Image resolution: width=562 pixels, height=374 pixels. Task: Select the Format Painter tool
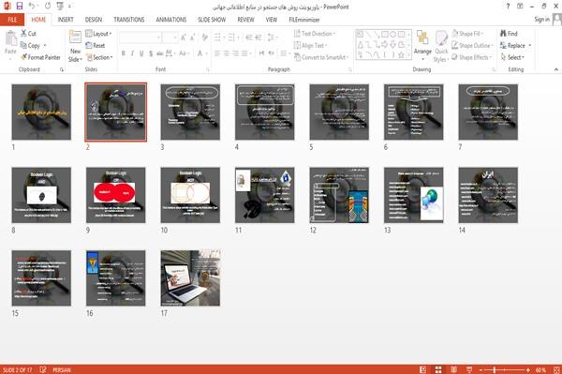(x=40, y=57)
